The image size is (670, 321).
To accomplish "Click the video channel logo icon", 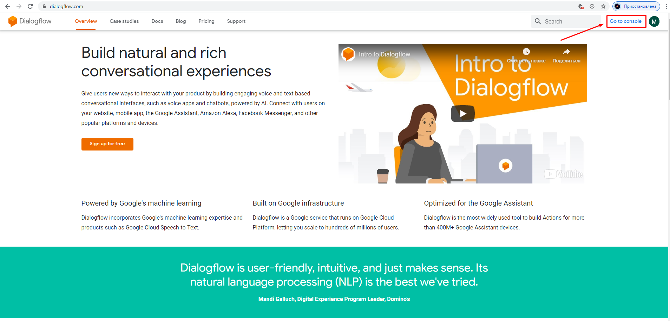I will [348, 54].
